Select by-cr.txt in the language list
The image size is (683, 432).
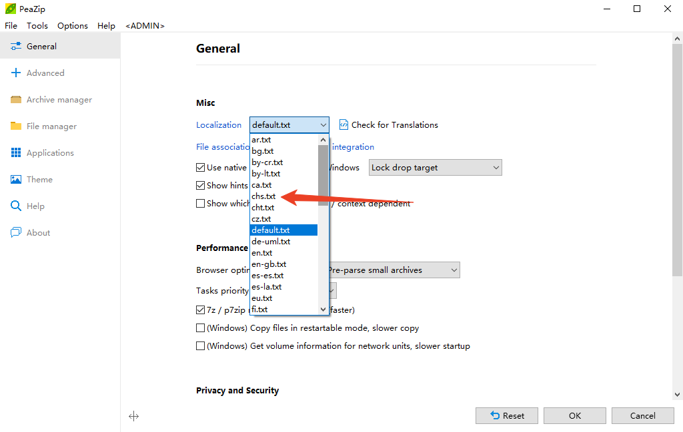[x=284, y=162]
